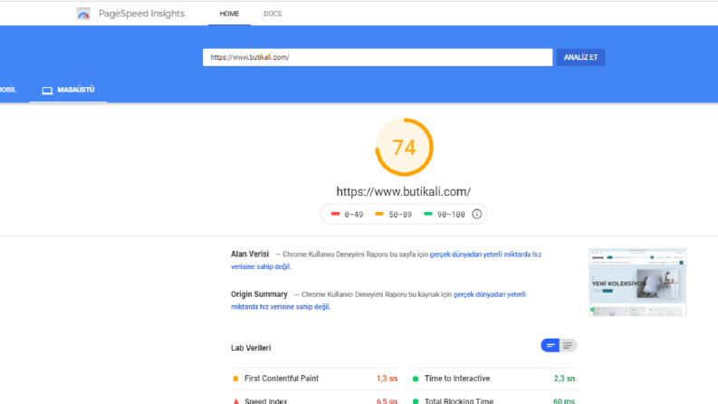Click the Origin Summary heading
This screenshot has width=718, height=404.
point(259,294)
